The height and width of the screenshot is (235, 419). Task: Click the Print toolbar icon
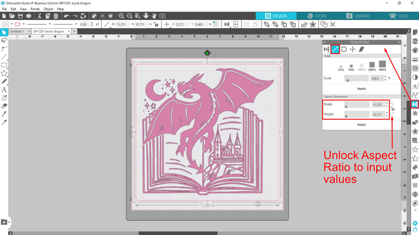click(x=28, y=16)
